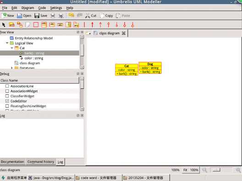Enable the AssociationWidget checkbox
This screenshot has height=181, width=242.
(x=7, y=91)
